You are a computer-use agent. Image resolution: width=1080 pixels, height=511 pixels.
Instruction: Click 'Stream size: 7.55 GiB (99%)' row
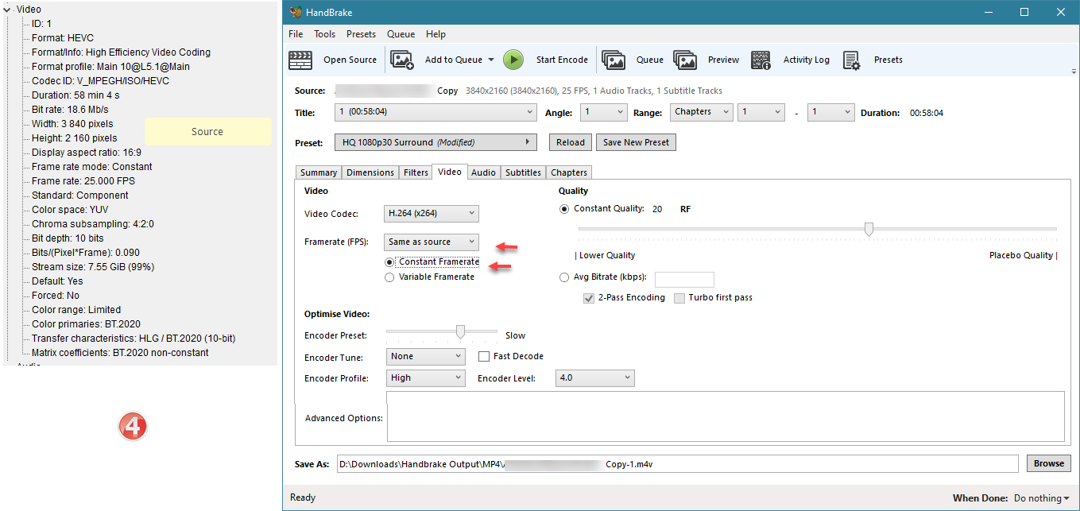(x=93, y=267)
